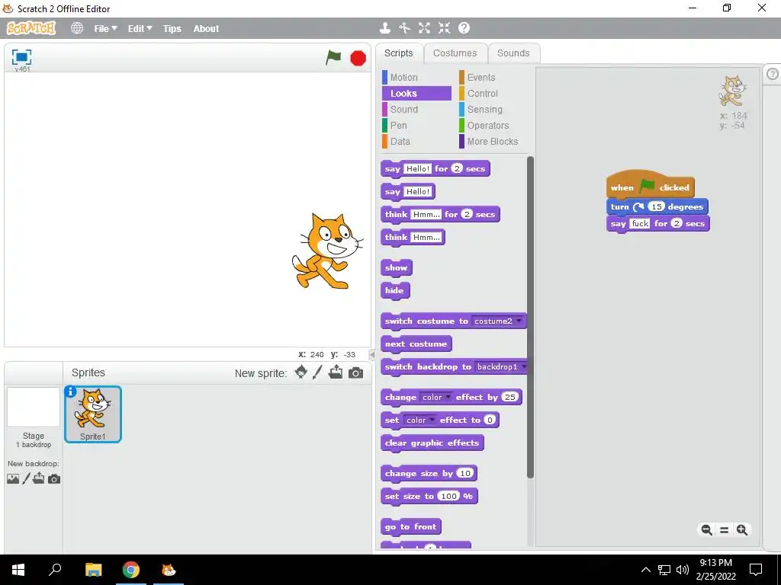This screenshot has width=781, height=585.
Task: Click the green flag to start
Action: coord(333,58)
